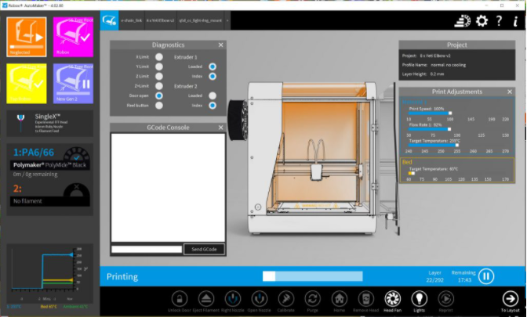Click the Calibrate icon

click(286, 298)
